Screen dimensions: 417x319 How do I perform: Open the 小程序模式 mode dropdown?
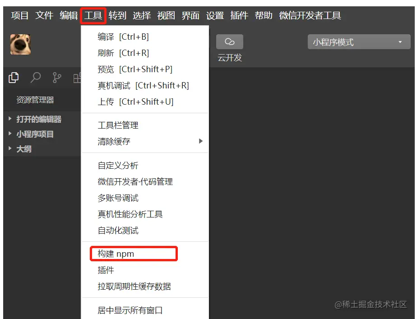(x=359, y=42)
